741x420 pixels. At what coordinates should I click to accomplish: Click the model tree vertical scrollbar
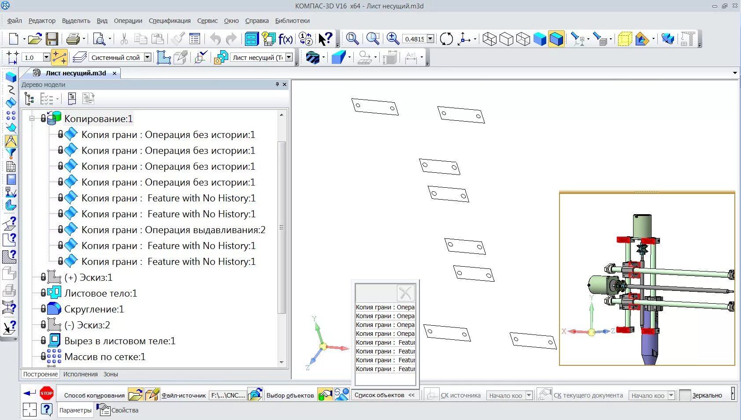click(x=282, y=227)
